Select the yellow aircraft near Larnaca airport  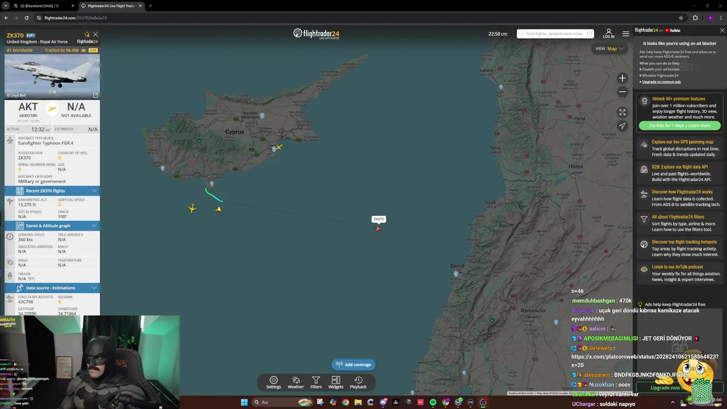click(279, 147)
